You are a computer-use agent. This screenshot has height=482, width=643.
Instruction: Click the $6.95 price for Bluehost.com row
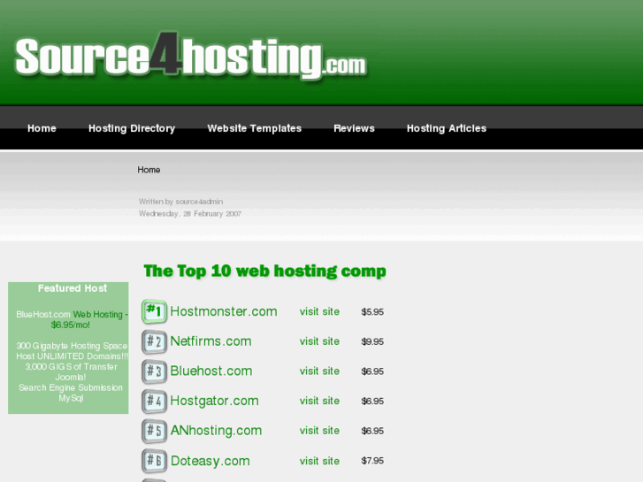tap(372, 371)
